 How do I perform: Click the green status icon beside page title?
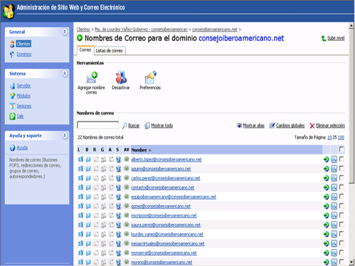(80, 38)
